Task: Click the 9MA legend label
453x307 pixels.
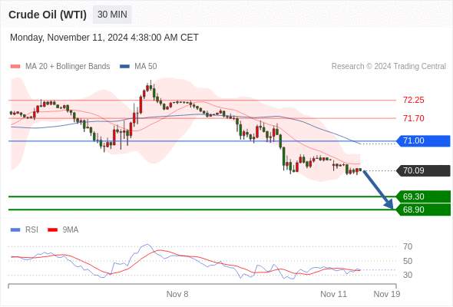Action: pyautogui.click(x=71, y=230)
